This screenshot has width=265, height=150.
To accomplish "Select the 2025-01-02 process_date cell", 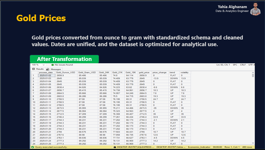I will 47,75.
